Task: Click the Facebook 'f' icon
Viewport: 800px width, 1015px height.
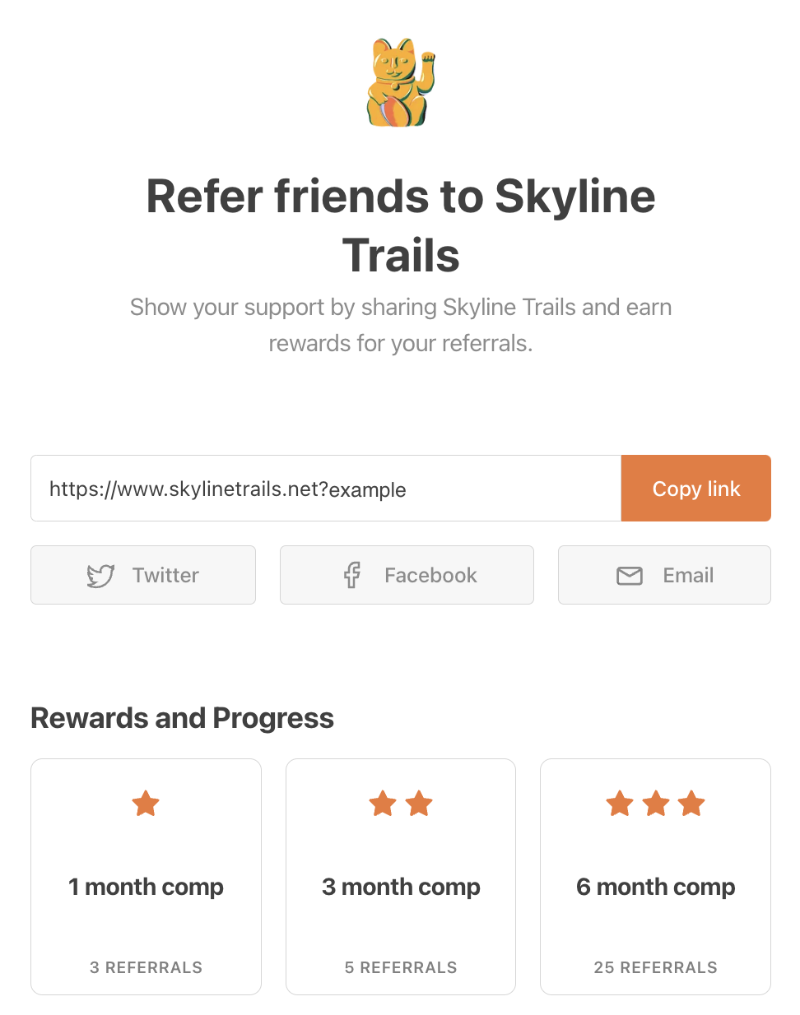Action: tap(353, 575)
